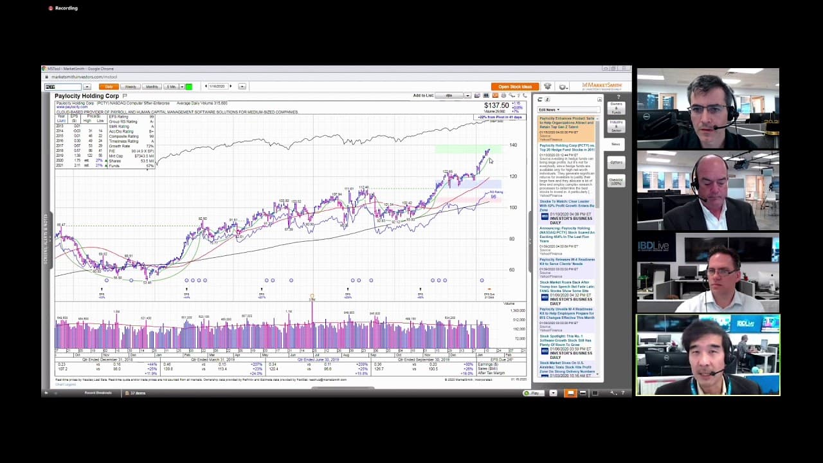Click the first icon atop the news panel
This screenshot has width=823, height=463.
click(539, 100)
